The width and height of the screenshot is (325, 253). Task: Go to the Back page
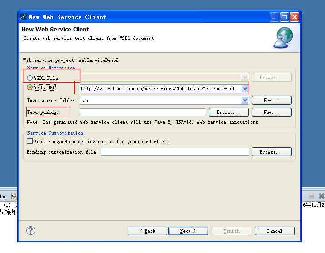coord(147,231)
